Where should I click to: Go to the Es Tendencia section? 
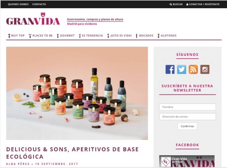pos(91,35)
